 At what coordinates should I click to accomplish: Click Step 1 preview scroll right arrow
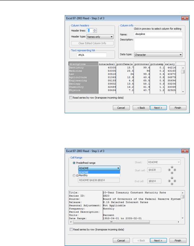click(178, 222)
